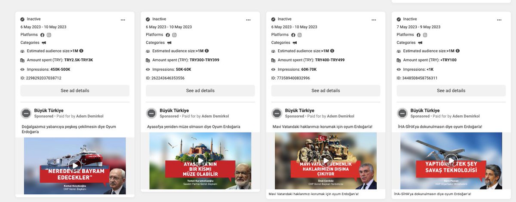The width and height of the screenshot is (516, 202).
Task: Click amount spent icon on ad 773589400832996
Action: [273, 60]
